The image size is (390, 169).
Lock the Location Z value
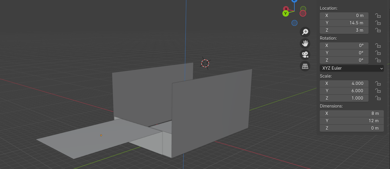point(378,30)
